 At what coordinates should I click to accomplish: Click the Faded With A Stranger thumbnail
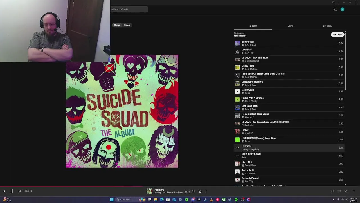coord(237,100)
